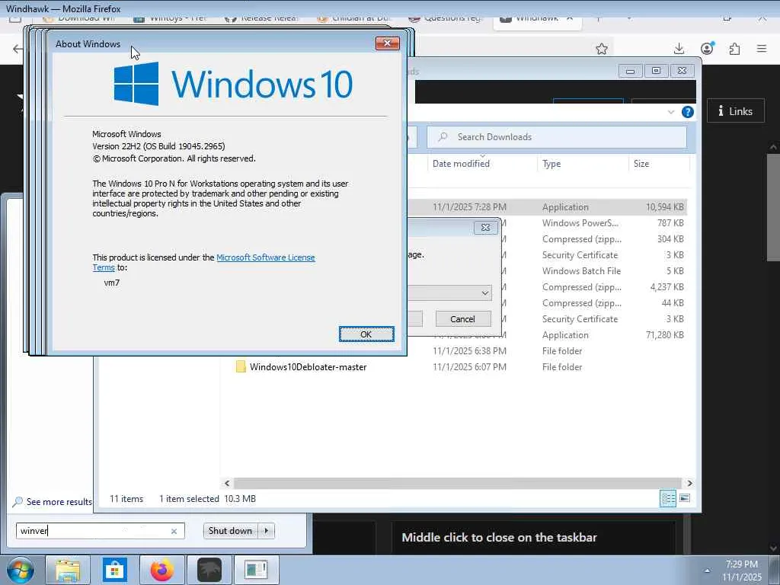Open Firefox downloads panel icon
The image size is (780, 585).
679,49
